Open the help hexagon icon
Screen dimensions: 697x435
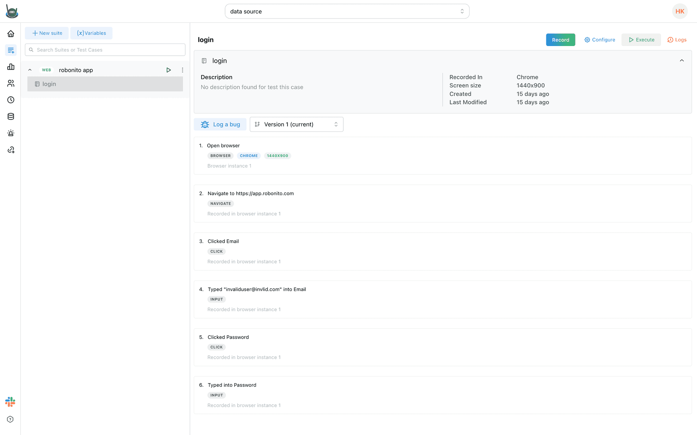tap(10, 419)
